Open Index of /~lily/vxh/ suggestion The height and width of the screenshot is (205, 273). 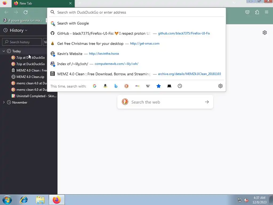point(136,64)
